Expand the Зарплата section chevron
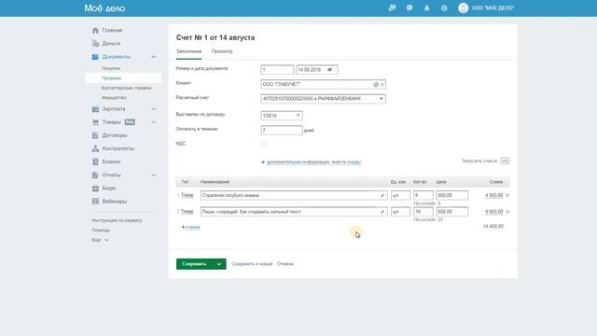Screen dimensions: 597x336 point(153,109)
